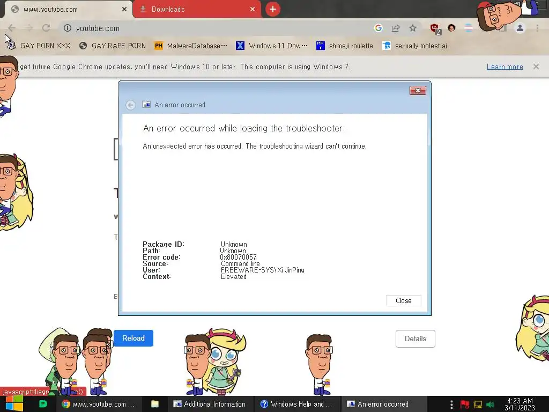Close the www.youtube.com tab
Screen dimensions: 549x412
click(x=124, y=10)
